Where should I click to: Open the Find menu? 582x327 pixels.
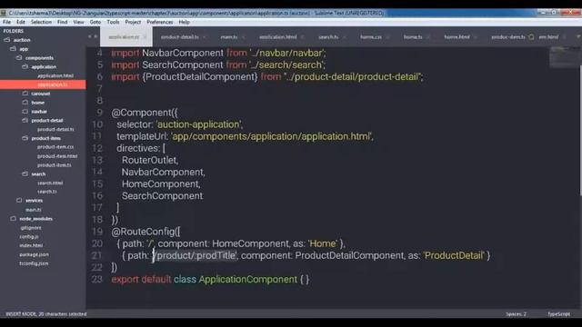tap(63, 22)
